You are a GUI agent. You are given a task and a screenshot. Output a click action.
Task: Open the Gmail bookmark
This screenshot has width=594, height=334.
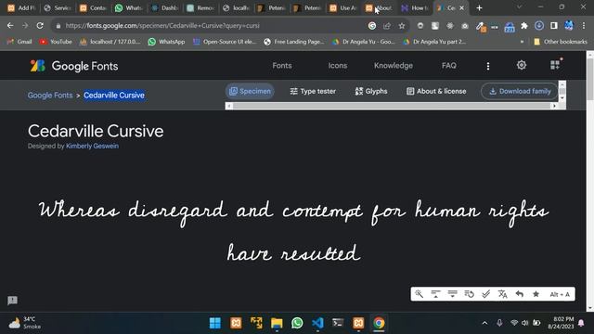(x=19, y=42)
